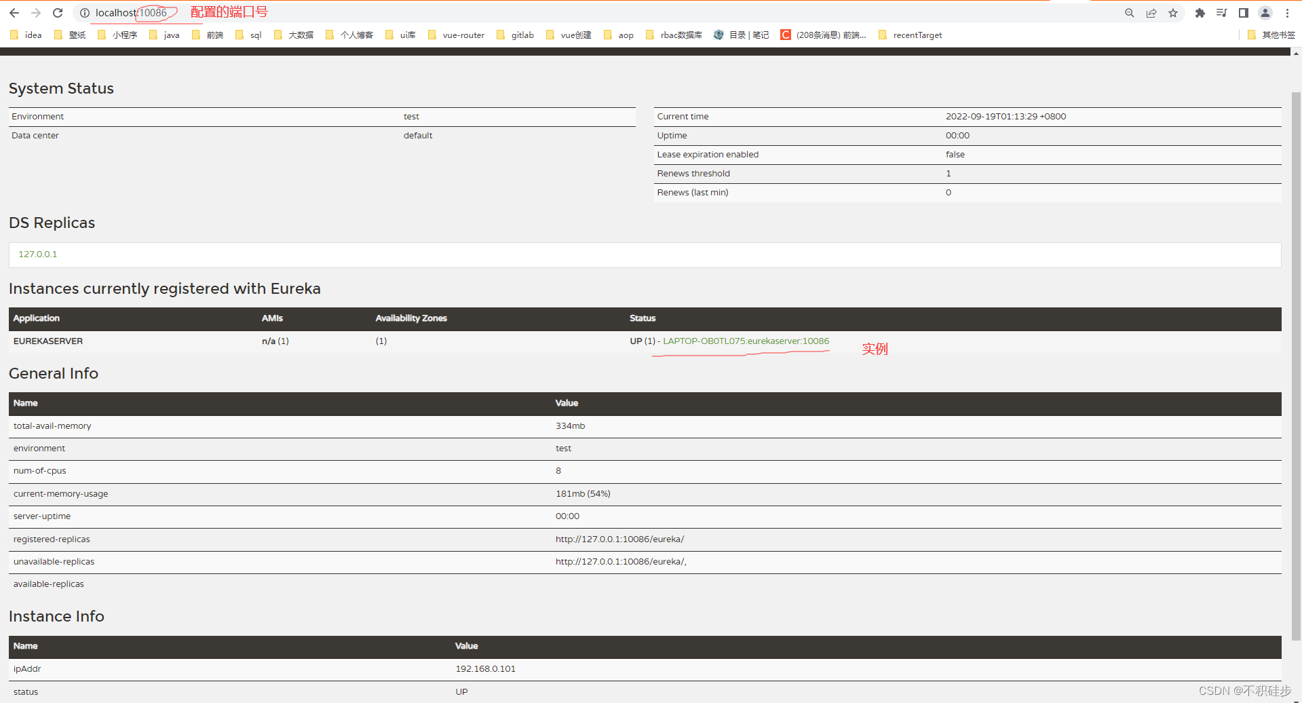Click the num-of-cpus row label
The image size is (1302, 703).
point(40,471)
